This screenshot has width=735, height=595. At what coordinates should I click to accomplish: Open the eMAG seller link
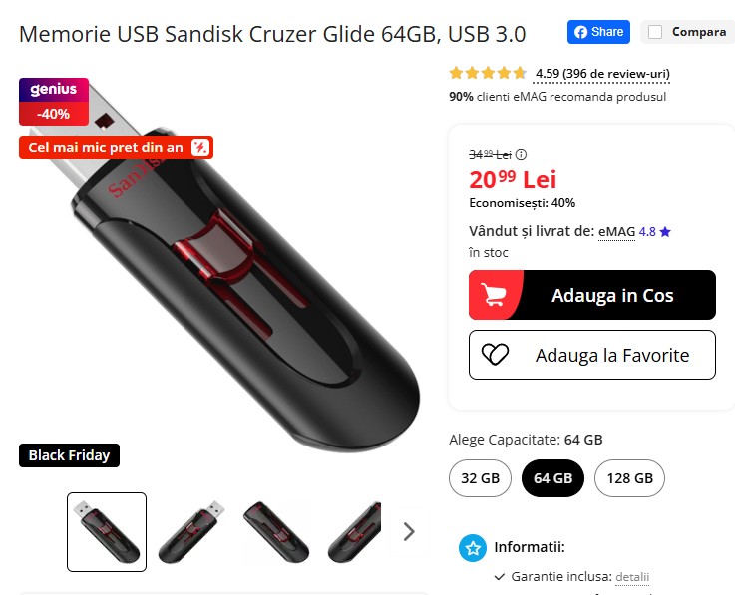[x=617, y=232]
